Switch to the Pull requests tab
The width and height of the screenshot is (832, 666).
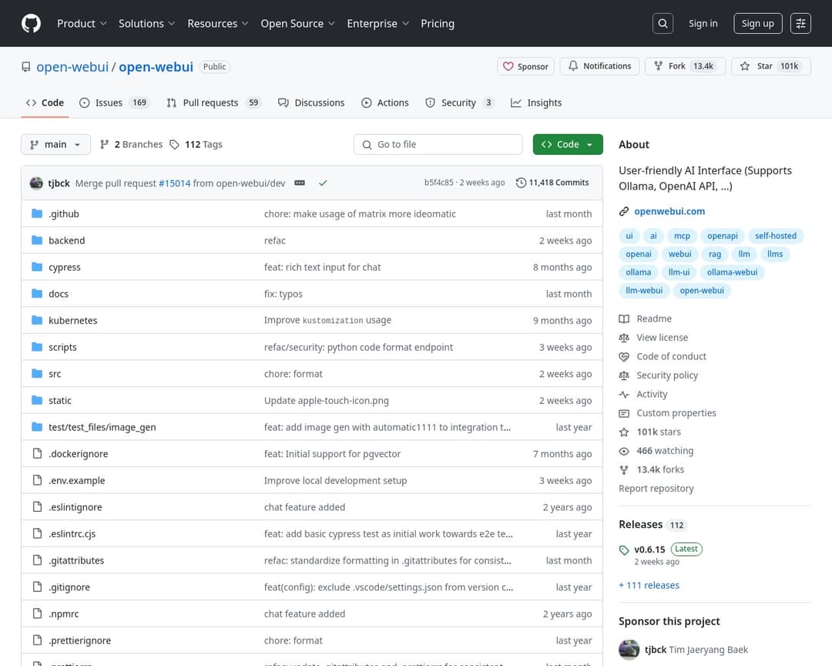[x=214, y=103]
